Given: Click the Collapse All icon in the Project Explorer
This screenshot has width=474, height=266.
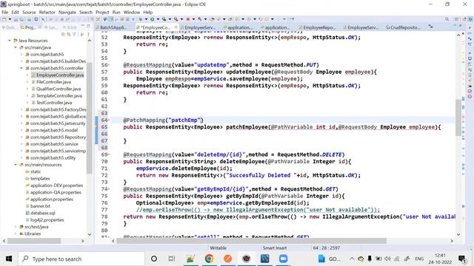Looking at the screenshot, I should 63,35.
